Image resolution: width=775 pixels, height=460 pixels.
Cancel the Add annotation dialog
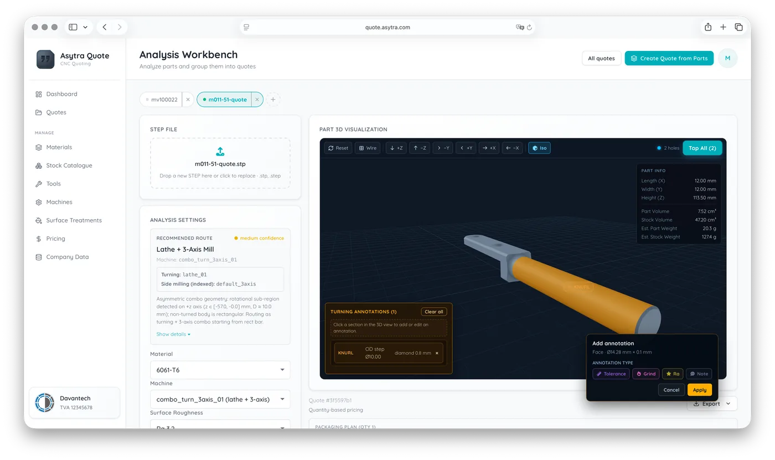click(x=671, y=390)
